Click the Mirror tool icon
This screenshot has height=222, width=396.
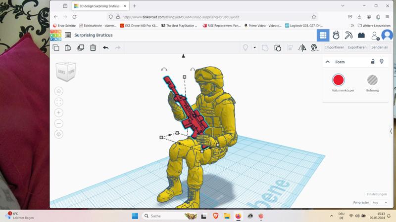(302, 48)
